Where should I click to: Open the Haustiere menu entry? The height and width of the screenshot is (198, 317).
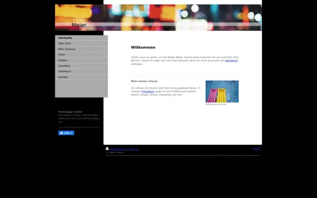(81, 66)
